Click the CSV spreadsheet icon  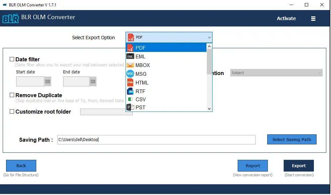point(130,99)
